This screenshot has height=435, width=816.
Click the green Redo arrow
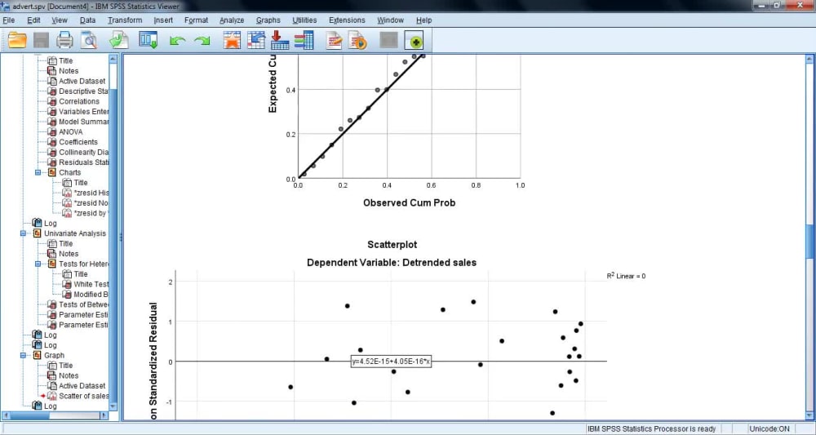202,41
